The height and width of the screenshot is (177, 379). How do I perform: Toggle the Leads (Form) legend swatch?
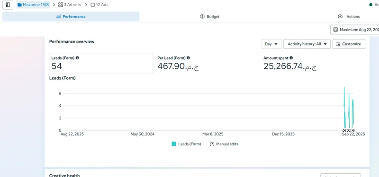174,144
